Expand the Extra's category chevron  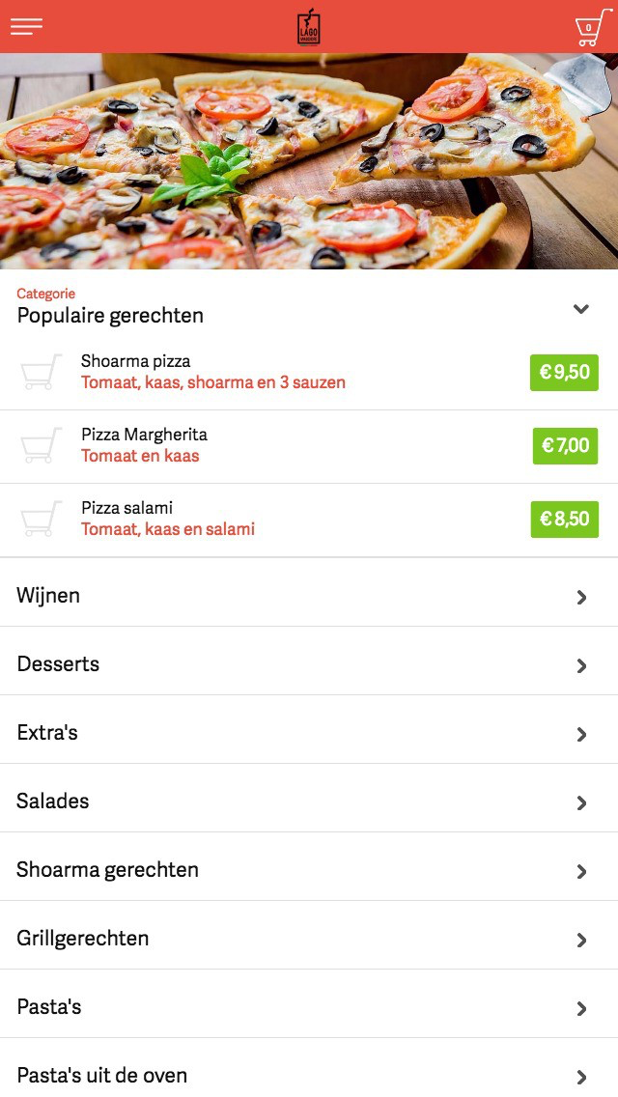581,734
